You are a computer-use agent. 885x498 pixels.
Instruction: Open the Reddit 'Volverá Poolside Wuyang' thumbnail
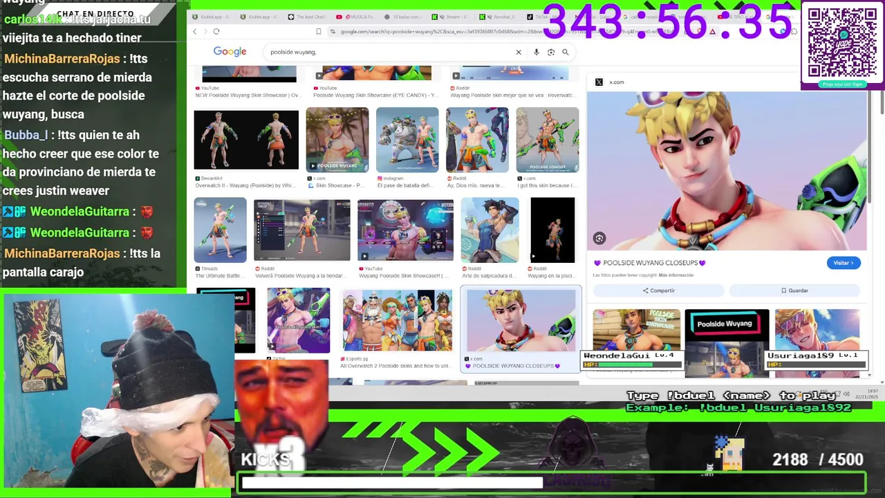point(302,230)
